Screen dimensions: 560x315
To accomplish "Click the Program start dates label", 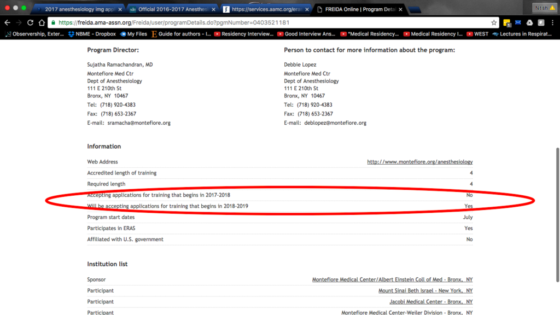I will pos(110,217).
